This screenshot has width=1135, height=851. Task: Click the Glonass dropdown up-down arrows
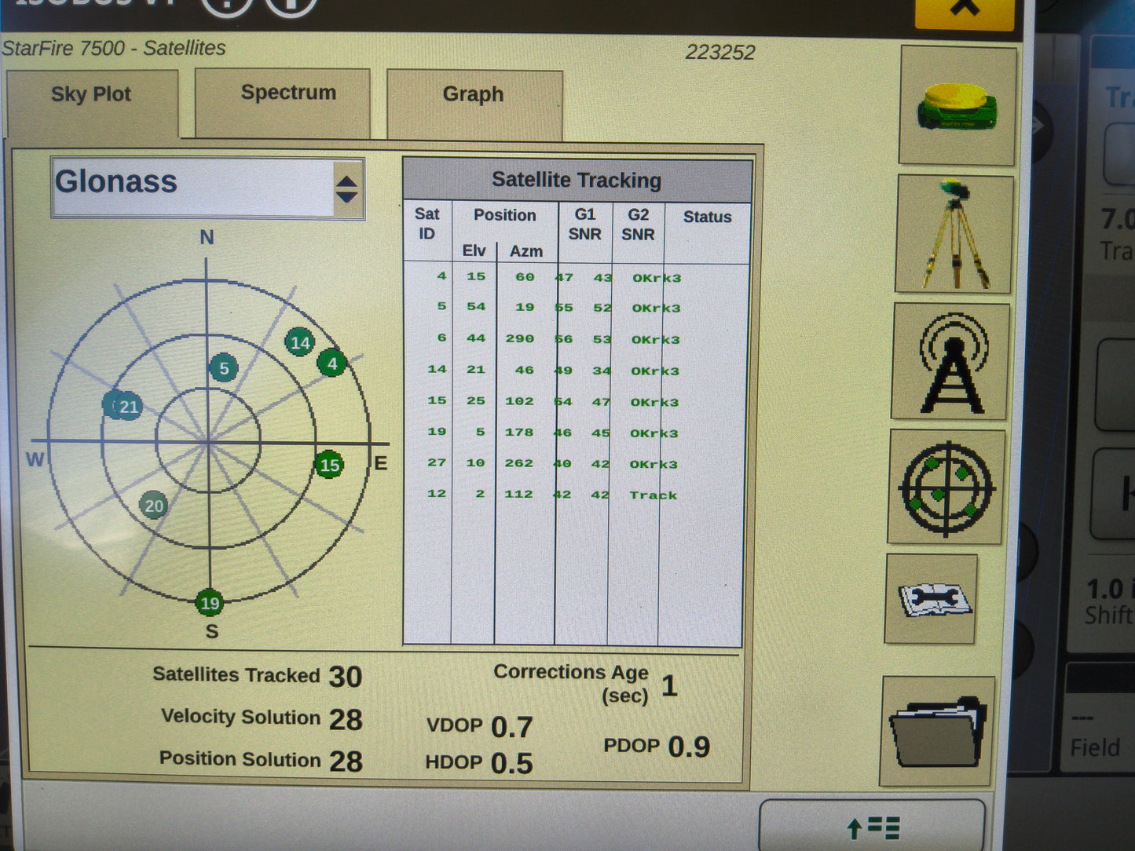347,188
